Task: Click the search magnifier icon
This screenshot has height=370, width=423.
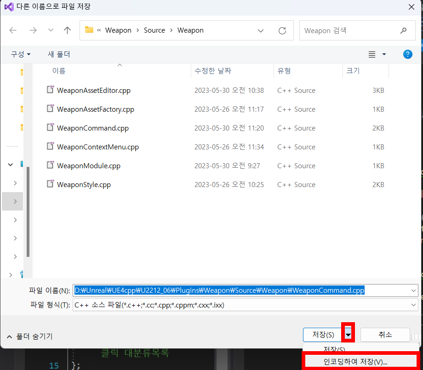Action: [x=403, y=30]
